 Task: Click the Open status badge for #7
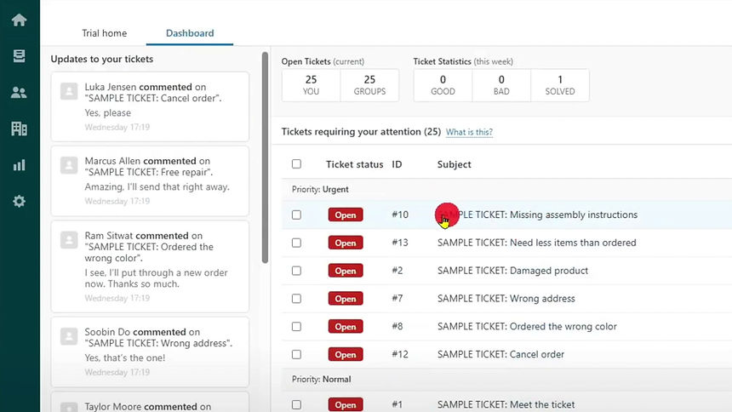[x=346, y=299]
